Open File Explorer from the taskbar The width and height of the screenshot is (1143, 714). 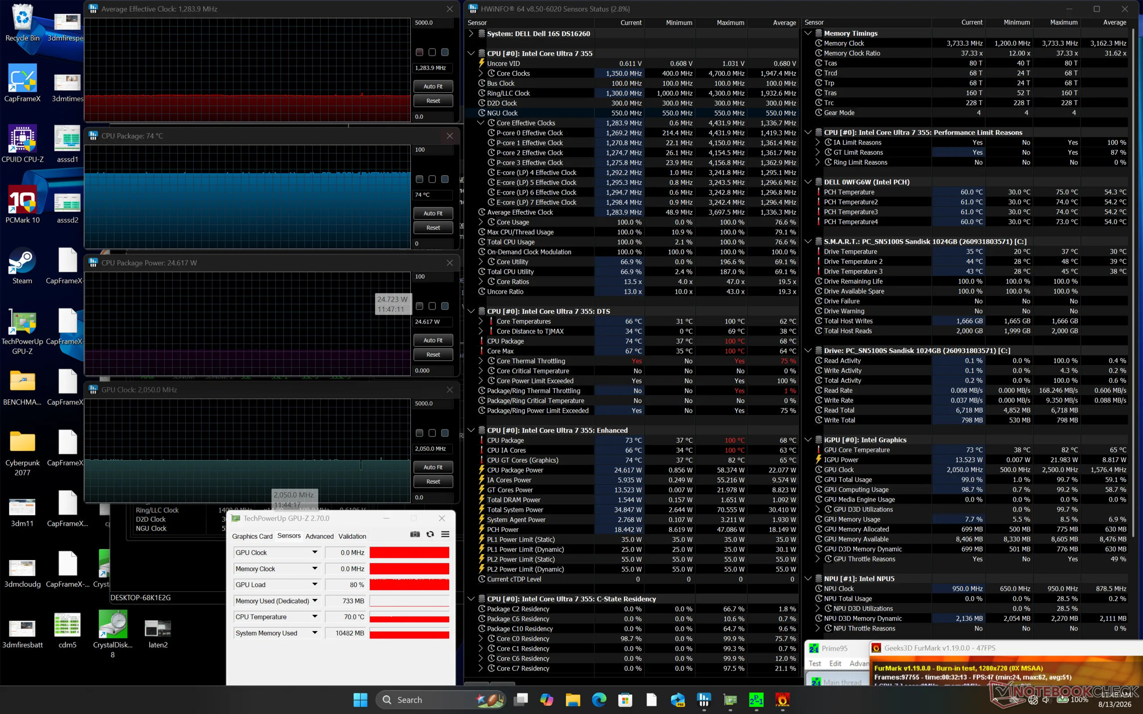(x=573, y=700)
